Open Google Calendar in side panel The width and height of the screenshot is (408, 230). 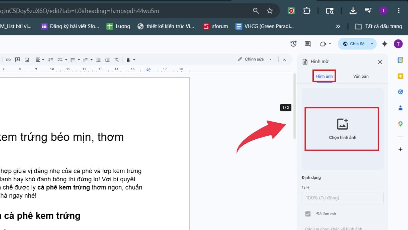tap(401, 60)
